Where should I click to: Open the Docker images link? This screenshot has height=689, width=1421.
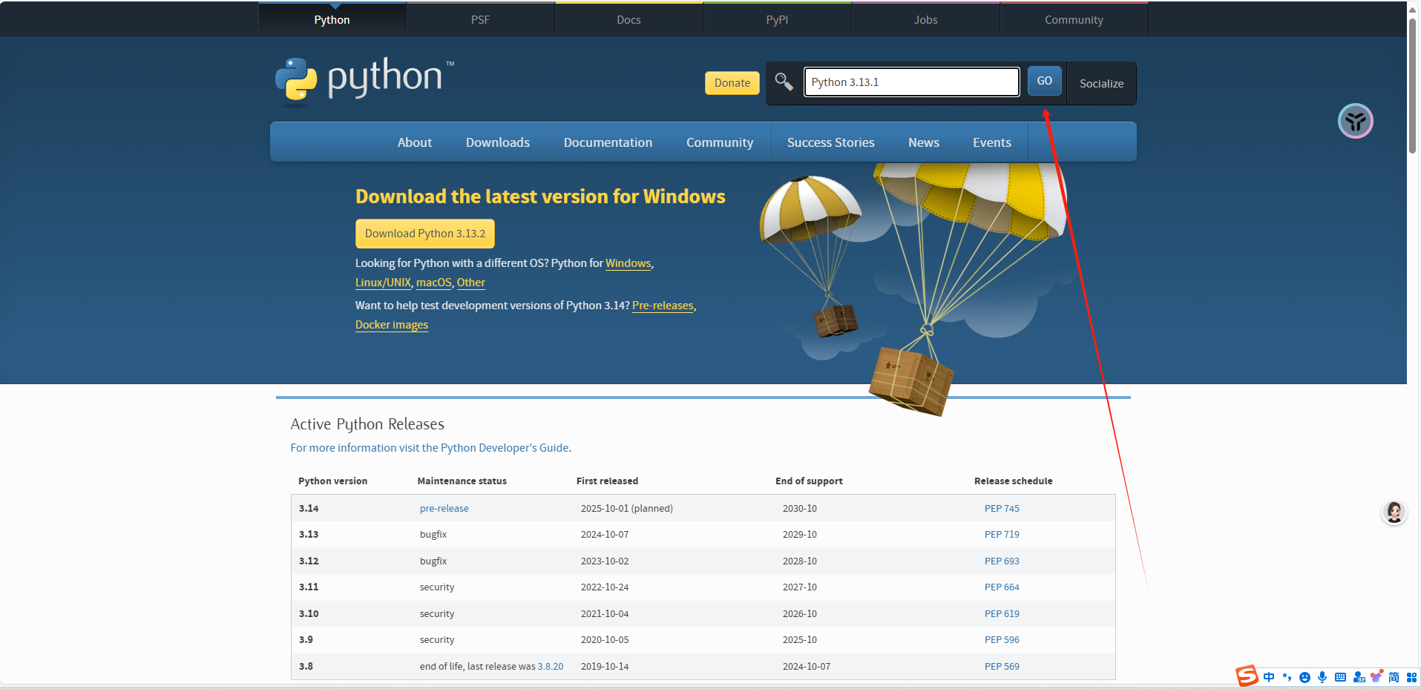pos(392,325)
